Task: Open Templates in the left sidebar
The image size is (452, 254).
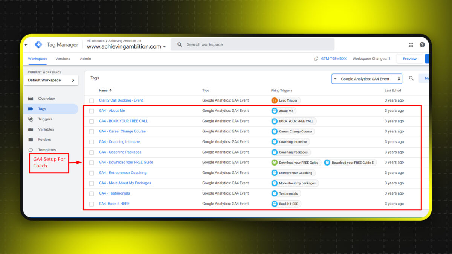Action: tap(47, 150)
